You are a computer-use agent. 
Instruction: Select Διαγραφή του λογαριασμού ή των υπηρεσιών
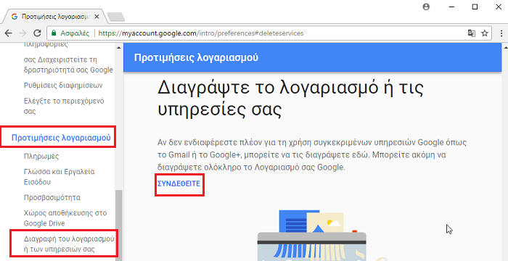click(70, 244)
